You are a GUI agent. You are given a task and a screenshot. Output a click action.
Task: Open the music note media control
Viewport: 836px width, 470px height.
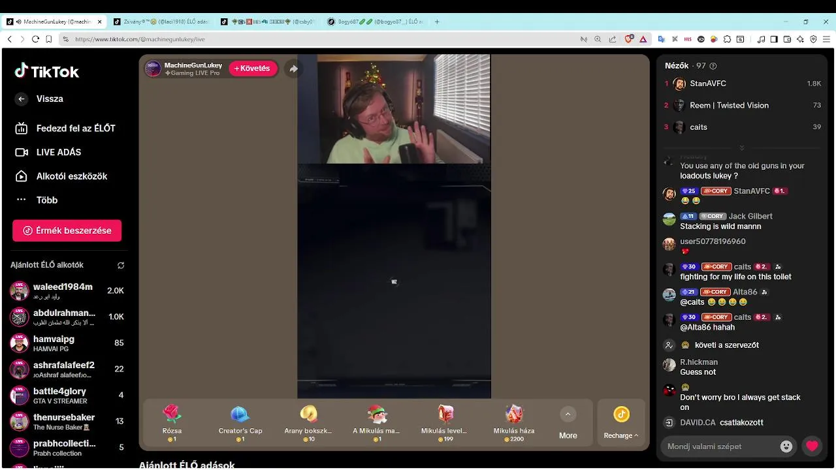761,39
